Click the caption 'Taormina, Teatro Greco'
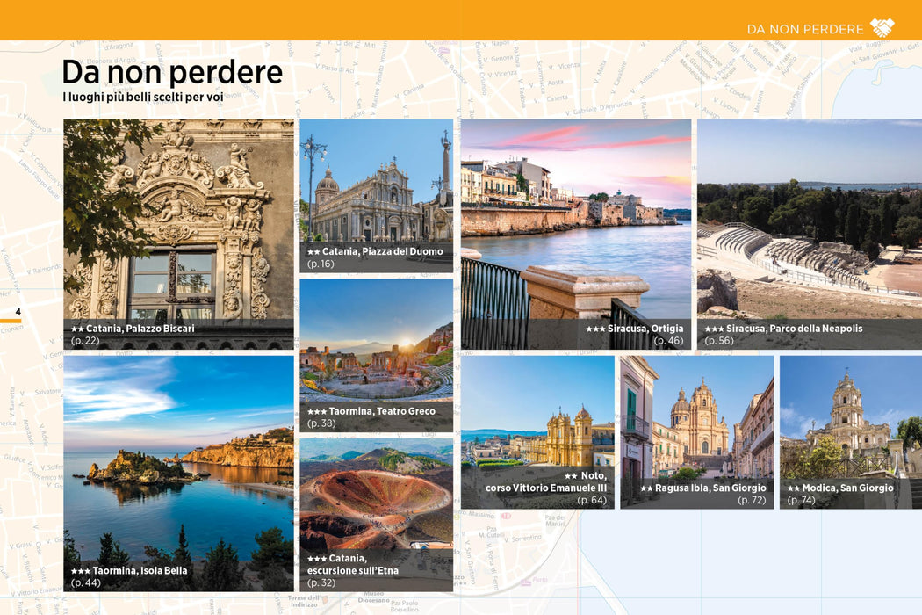 (x=382, y=411)
